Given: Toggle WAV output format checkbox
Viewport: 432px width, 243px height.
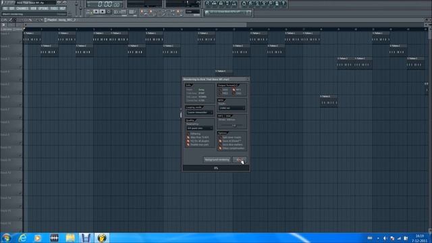Looking at the screenshot, I should pyautogui.click(x=220, y=90).
